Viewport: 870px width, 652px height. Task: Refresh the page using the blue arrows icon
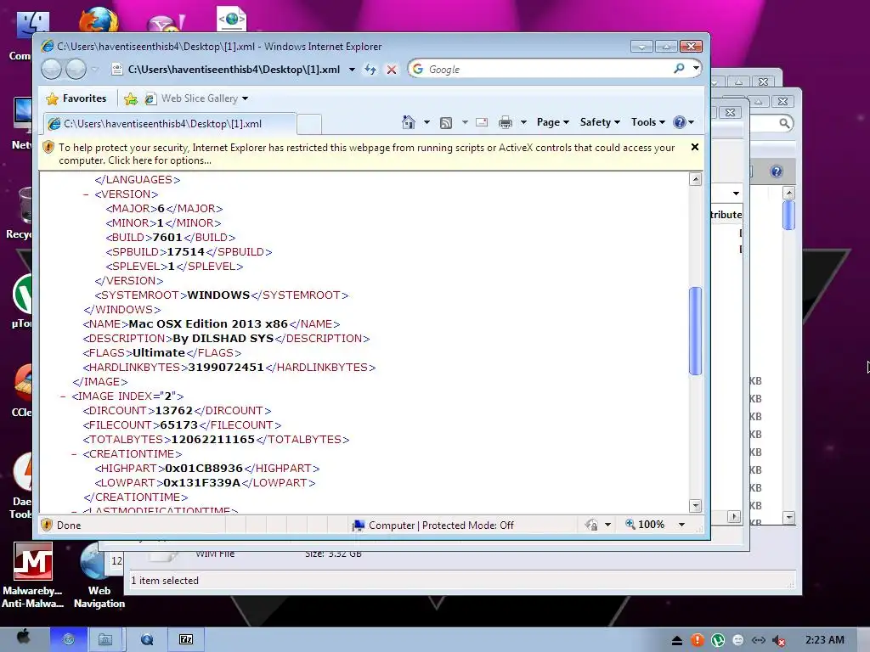[x=370, y=70]
